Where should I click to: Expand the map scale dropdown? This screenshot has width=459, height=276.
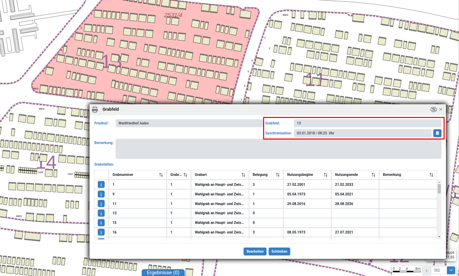coord(451,270)
